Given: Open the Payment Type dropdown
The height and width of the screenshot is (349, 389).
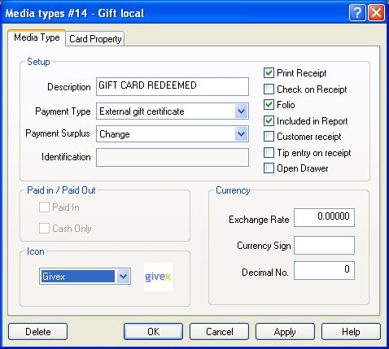Looking at the screenshot, I should [x=241, y=111].
